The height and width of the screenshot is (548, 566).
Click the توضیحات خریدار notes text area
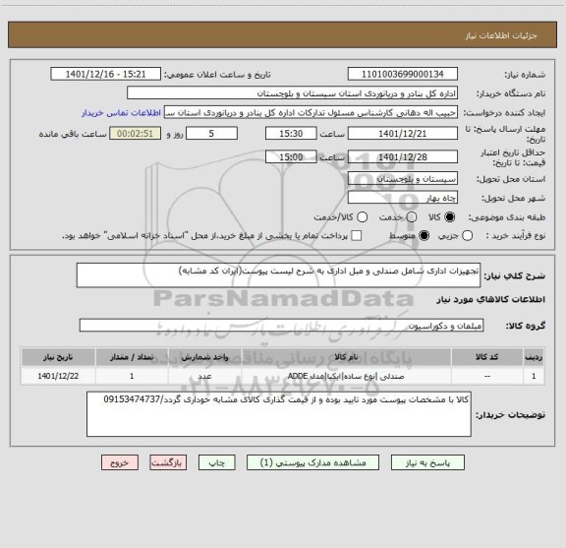279,414
